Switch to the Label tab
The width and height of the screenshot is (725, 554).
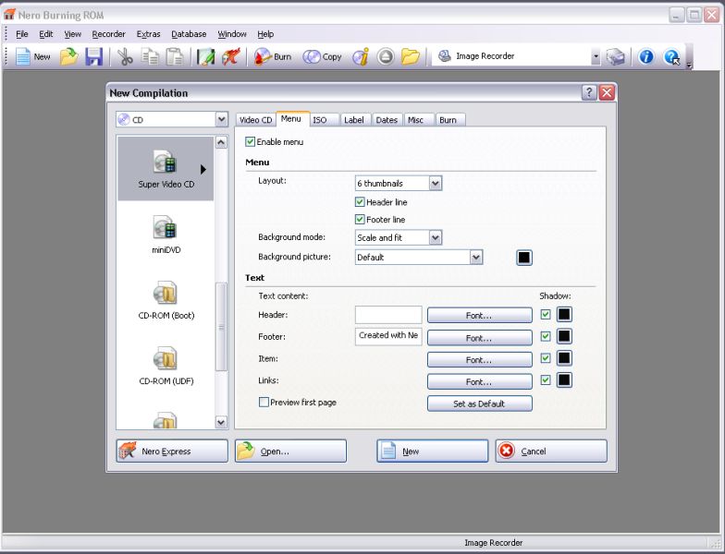[x=353, y=120]
